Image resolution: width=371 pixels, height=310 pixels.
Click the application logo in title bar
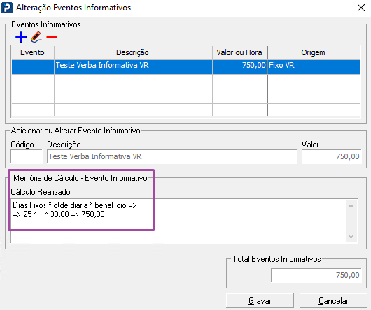click(7, 8)
